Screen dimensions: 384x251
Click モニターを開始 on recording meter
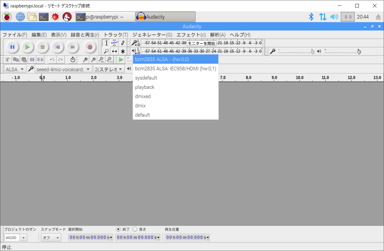tap(201, 43)
